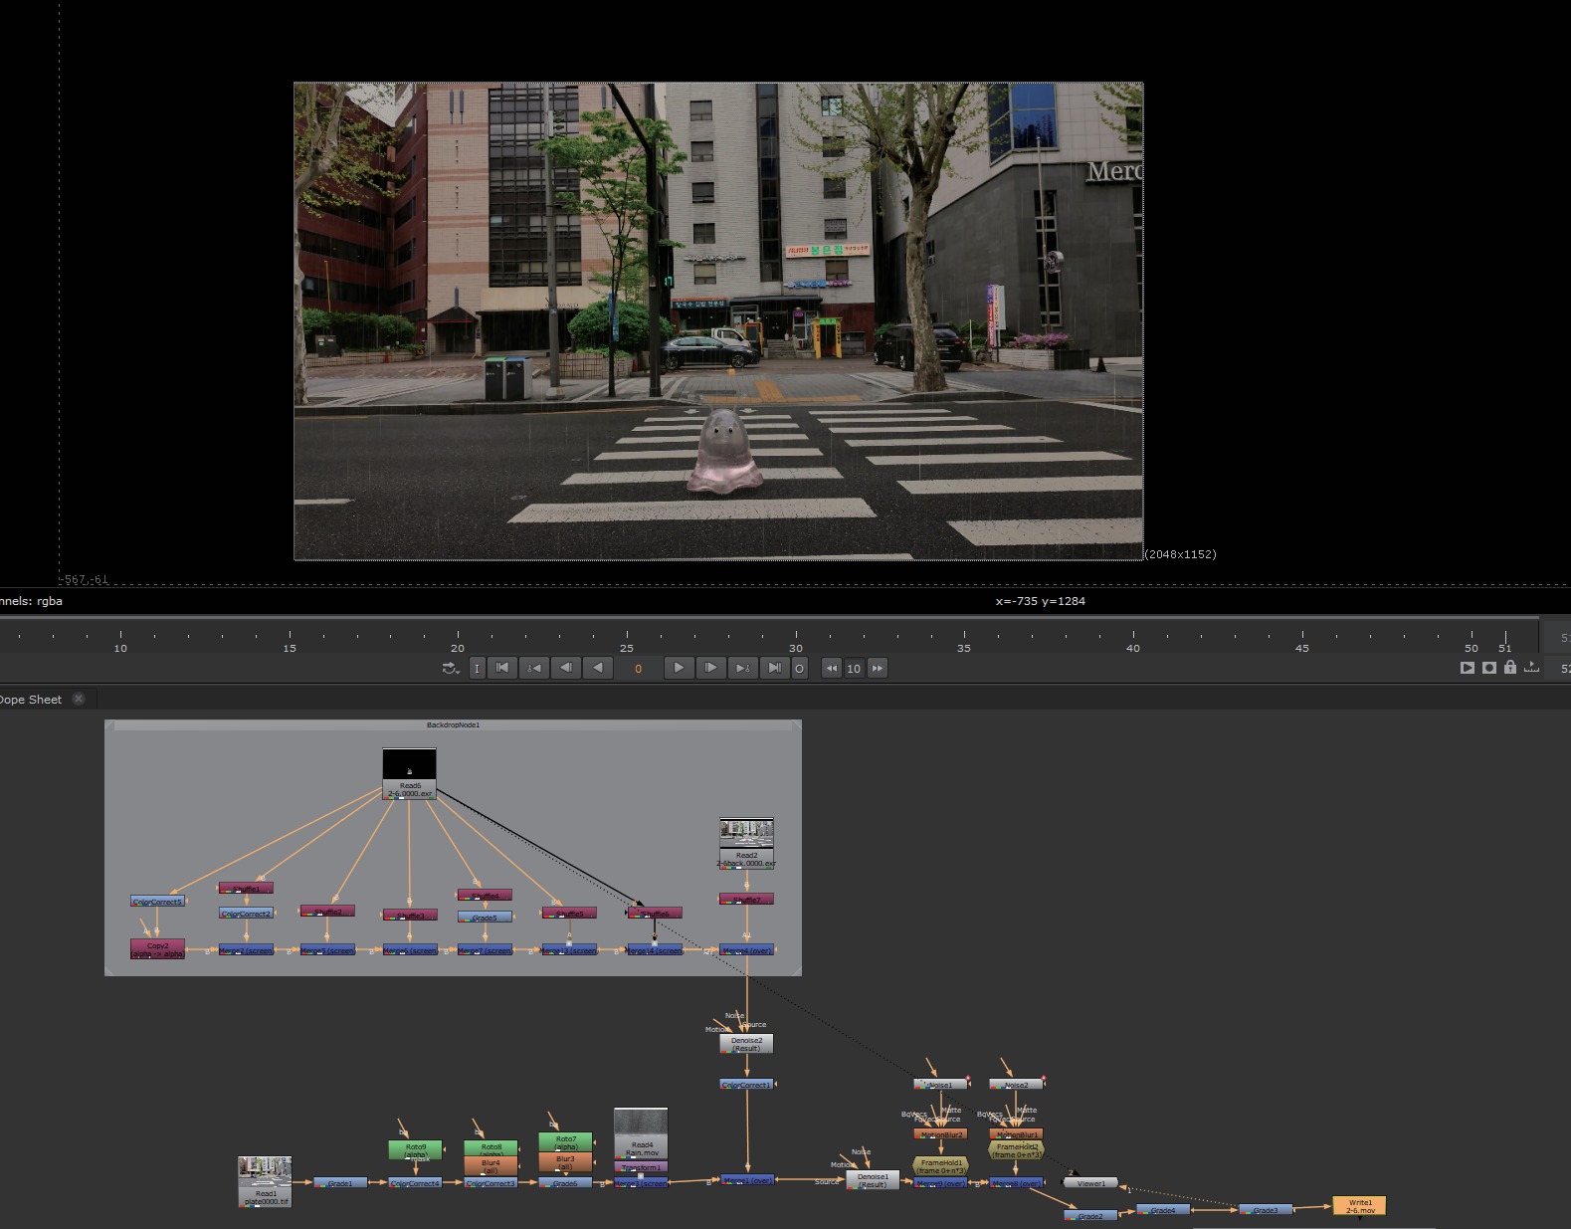Screen dimensions: 1571x1229
Task: Select the Transform1 node
Action: [x=641, y=1167]
